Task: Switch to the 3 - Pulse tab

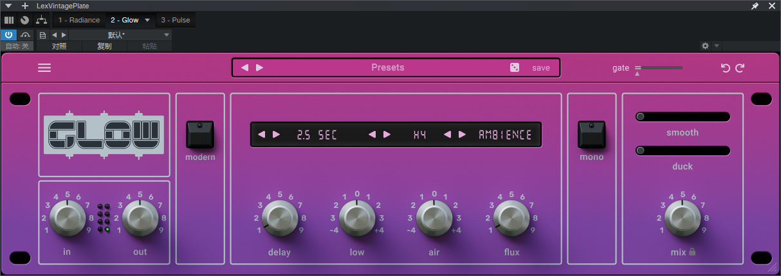Action: 176,20
